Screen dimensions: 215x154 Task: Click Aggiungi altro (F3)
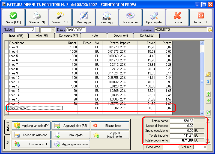coord(71,125)
